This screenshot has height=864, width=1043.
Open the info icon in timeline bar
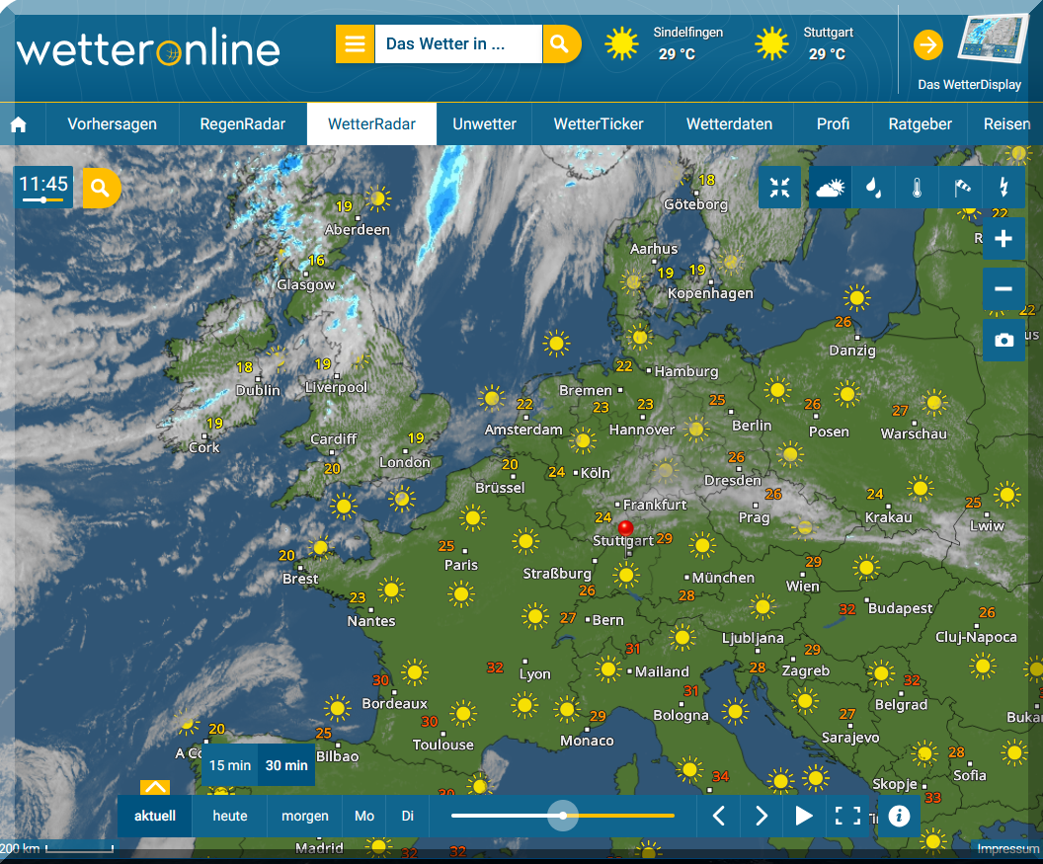click(x=898, y=816)
